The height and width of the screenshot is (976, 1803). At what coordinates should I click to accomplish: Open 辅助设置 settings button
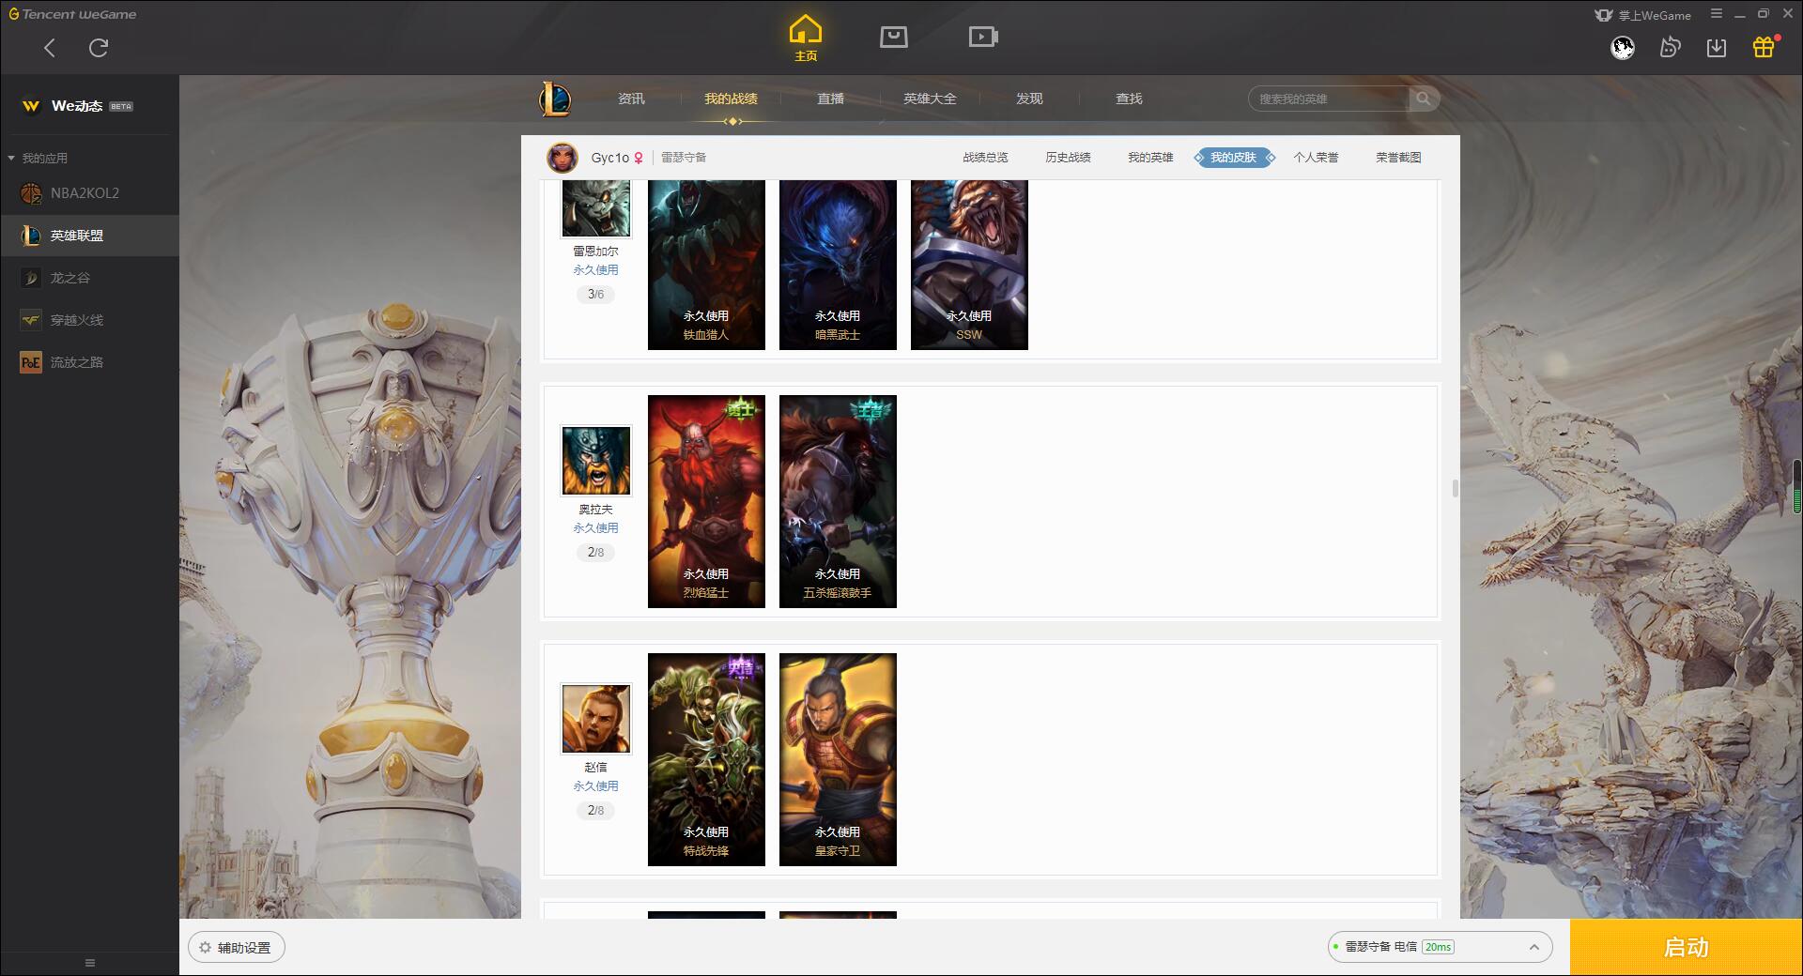click(x=237, y=948)
